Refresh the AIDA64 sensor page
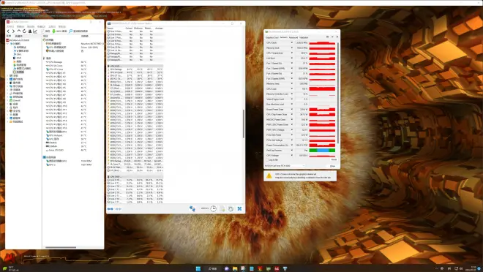 (x=24, y=31)
